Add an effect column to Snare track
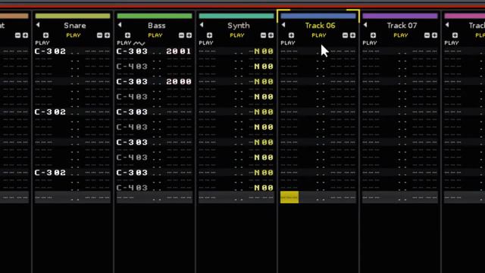This screenshot has width=485, height=273. 107,36
